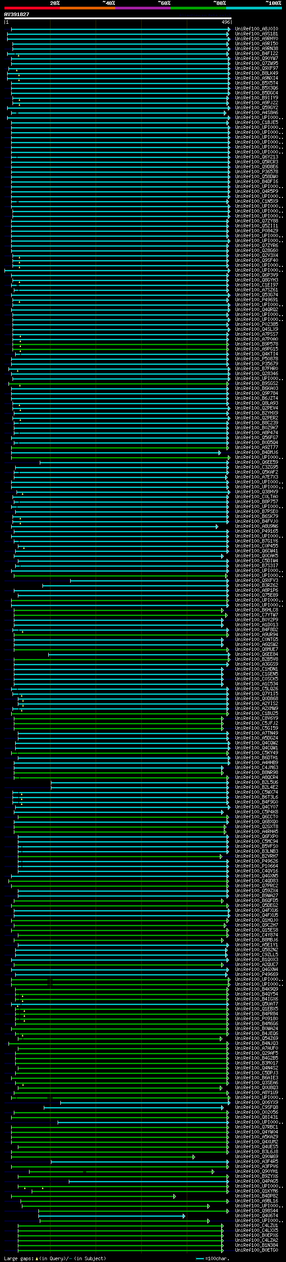Viewport: 286px width, 1262px height.
Task: Open UniRef100_B8C239 entry
Action: point(256,424)
